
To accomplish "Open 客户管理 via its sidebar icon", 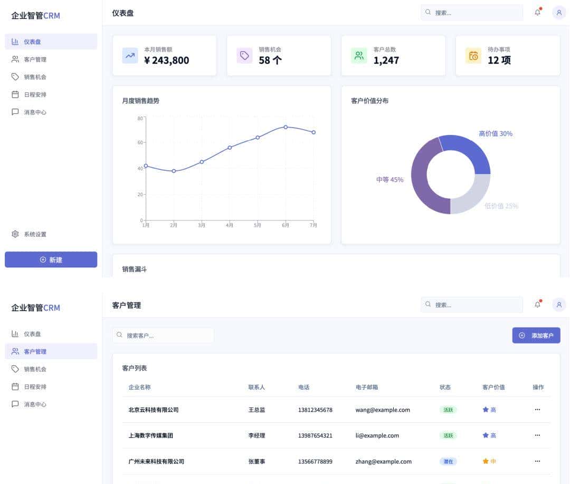I will pyautogui.click(x=16, y=59).
